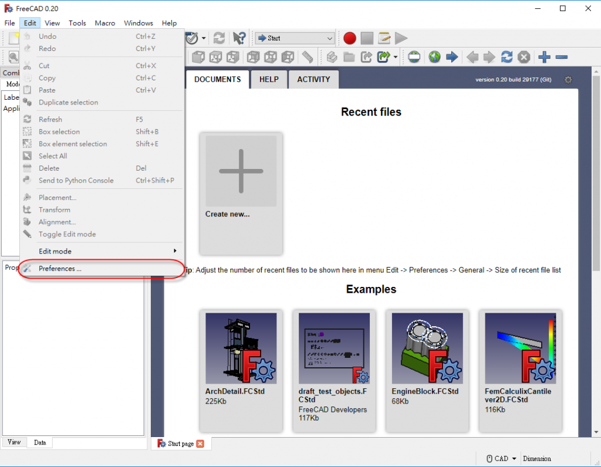Click the blue zoom in plus icon
The image size is (601, 467).
pos(544,57)
